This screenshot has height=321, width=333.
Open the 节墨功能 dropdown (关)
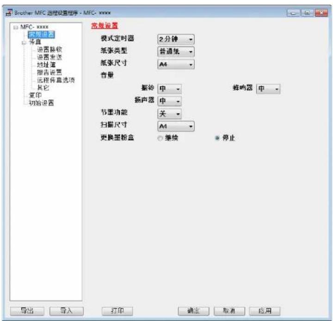tap(169, 114)
